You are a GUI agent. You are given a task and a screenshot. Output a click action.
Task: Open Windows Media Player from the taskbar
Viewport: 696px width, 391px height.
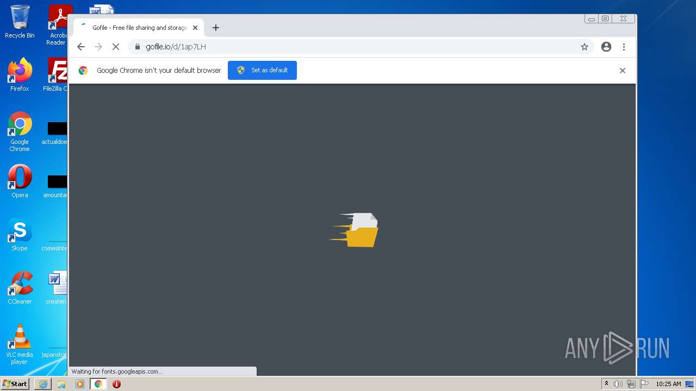[x=80, y=384]
